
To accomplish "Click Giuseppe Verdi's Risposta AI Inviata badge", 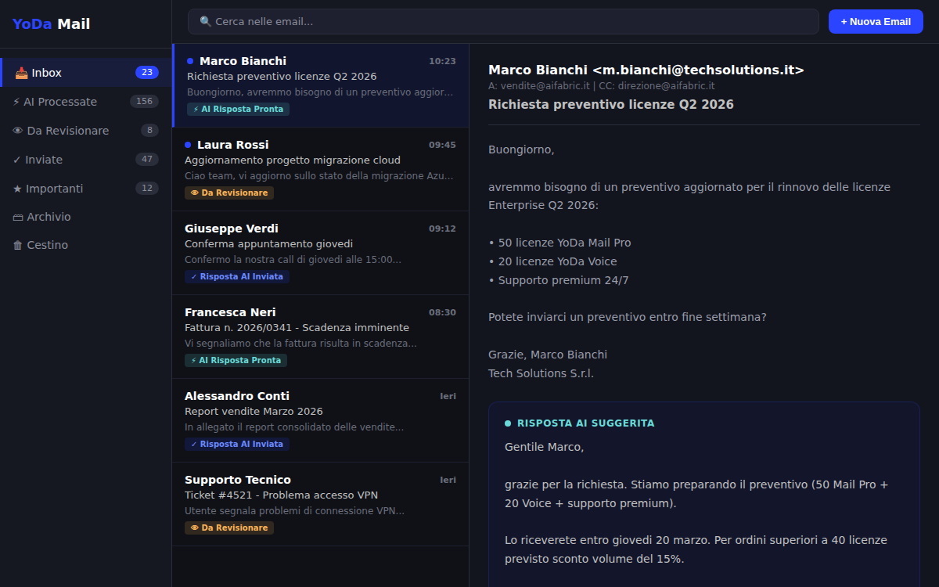I will coord(236,277).
